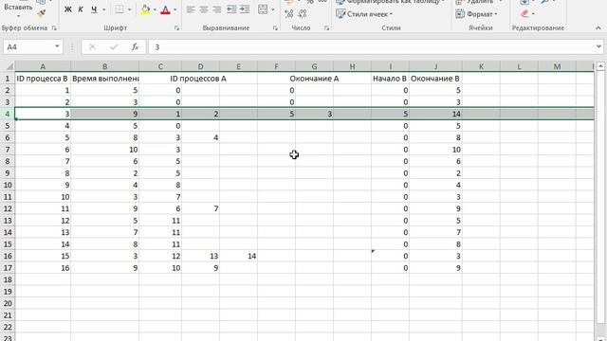The height and width of the screenshot is (341, 607).
Task: Open Буфер обмена dialog launcher
Action: pyautogui.click(x=54, y=27)
